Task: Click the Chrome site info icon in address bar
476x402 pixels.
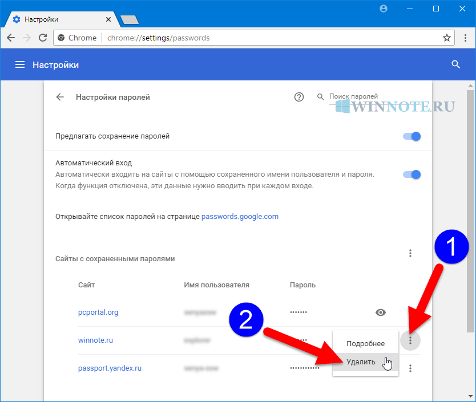Action: coord(61,38)
